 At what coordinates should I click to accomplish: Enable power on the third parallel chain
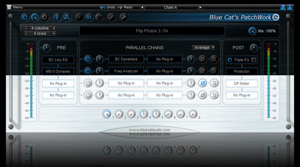[x=88, y=83]
